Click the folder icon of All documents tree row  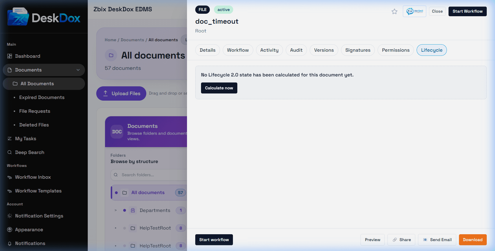125,193
